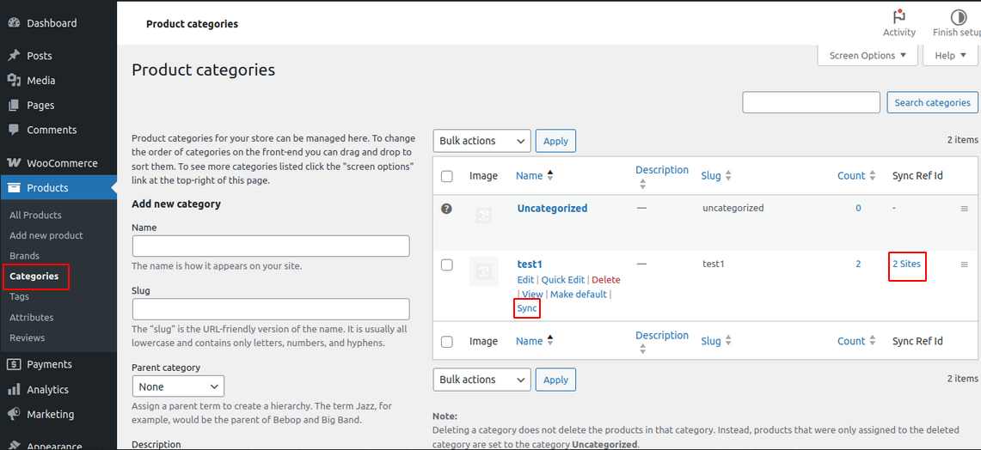981x450 pixels.
Task: Expand the Screen Options panel
Action: pos(868,56)
